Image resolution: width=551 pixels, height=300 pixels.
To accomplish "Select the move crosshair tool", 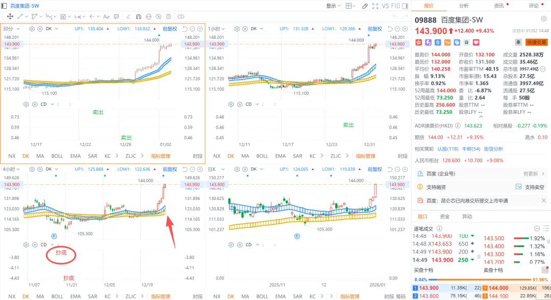I will point(10,16).
